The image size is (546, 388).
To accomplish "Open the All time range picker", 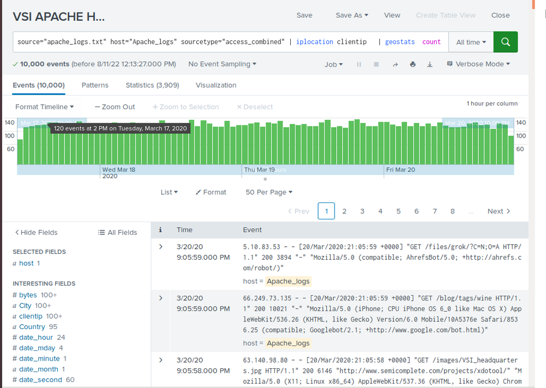I will coord(471,42).
